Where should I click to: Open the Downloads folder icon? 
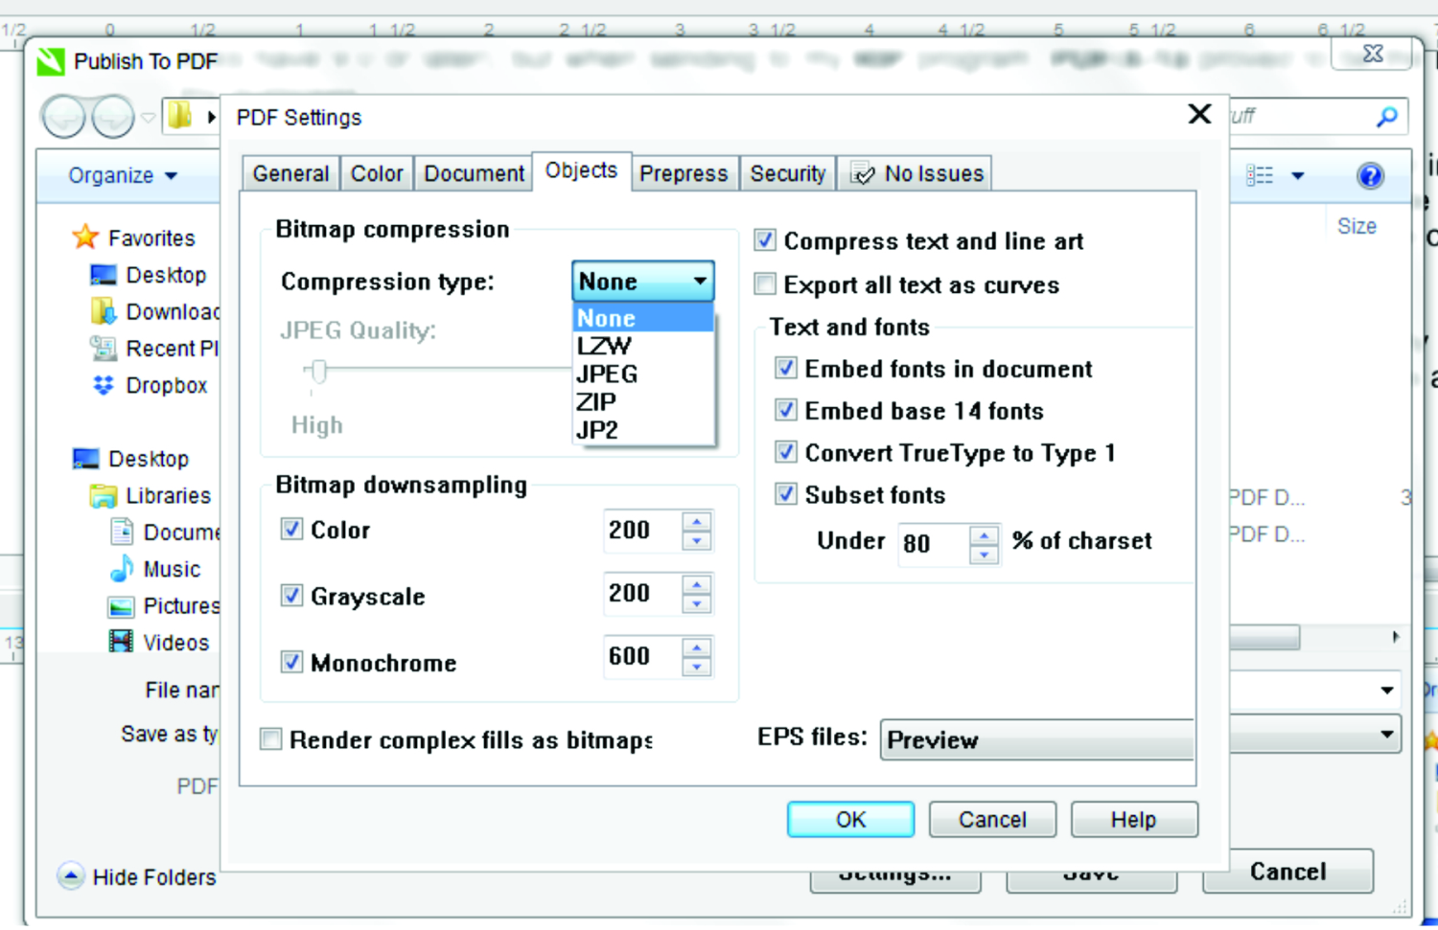[x=103, y=310]
